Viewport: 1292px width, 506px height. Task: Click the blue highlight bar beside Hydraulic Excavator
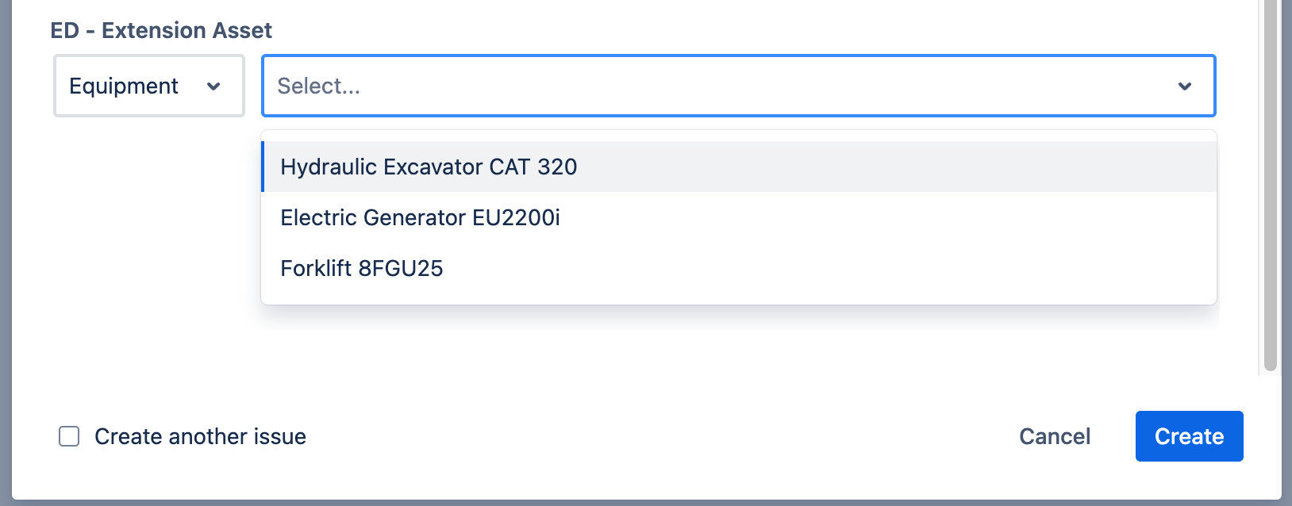pyautogui.click(x=263, y=167)
